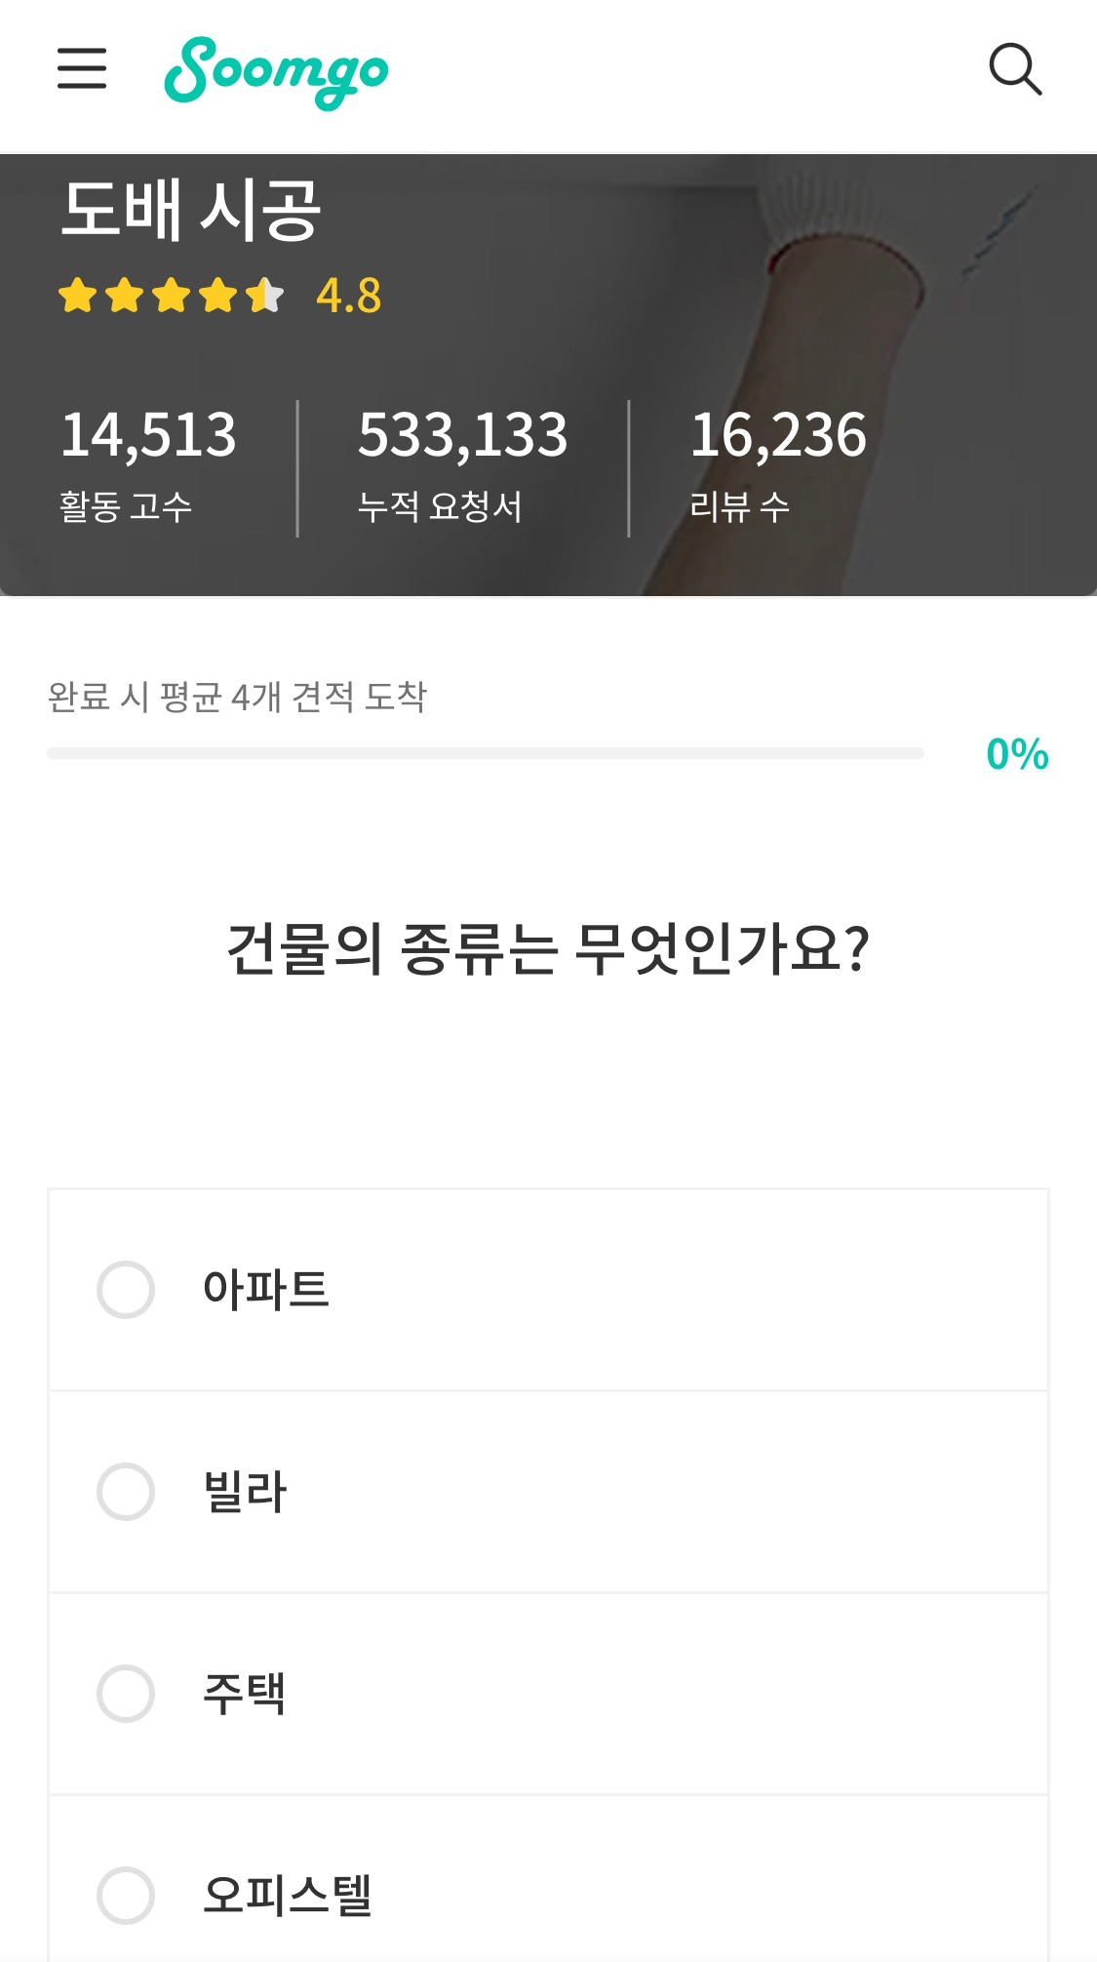Click the 오피스텔 option label

pyautogui.click(x=288, y=1896)
